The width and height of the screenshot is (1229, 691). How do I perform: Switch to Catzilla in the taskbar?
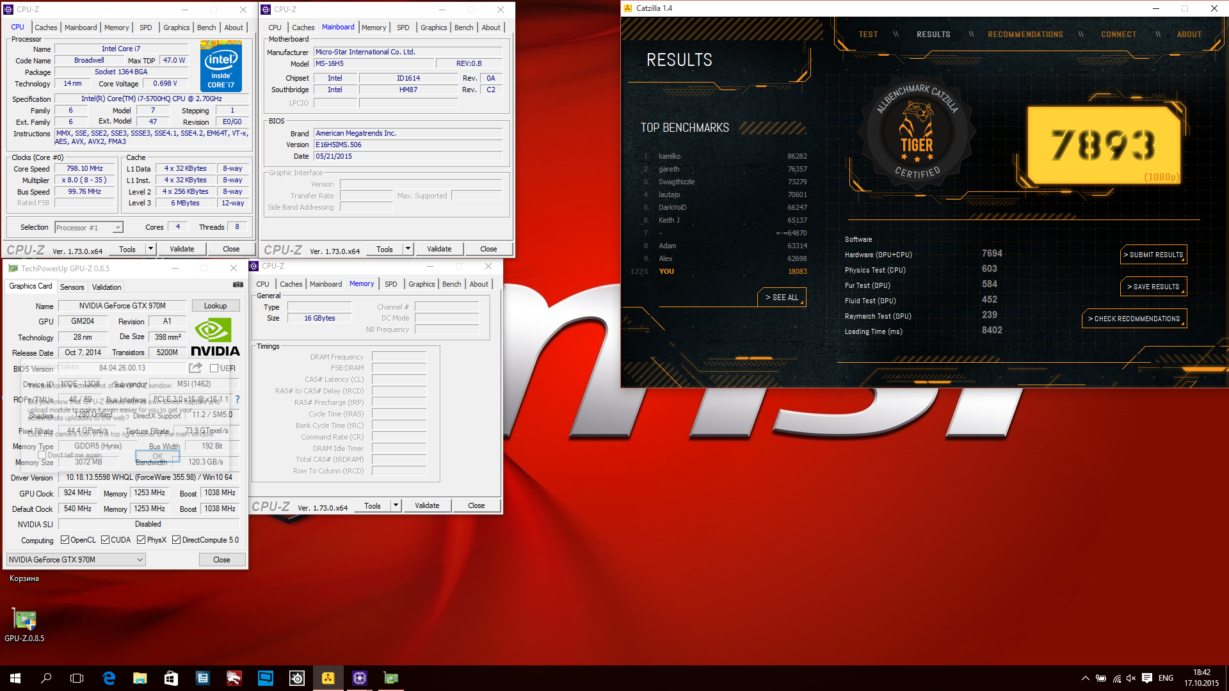(328, 678)
